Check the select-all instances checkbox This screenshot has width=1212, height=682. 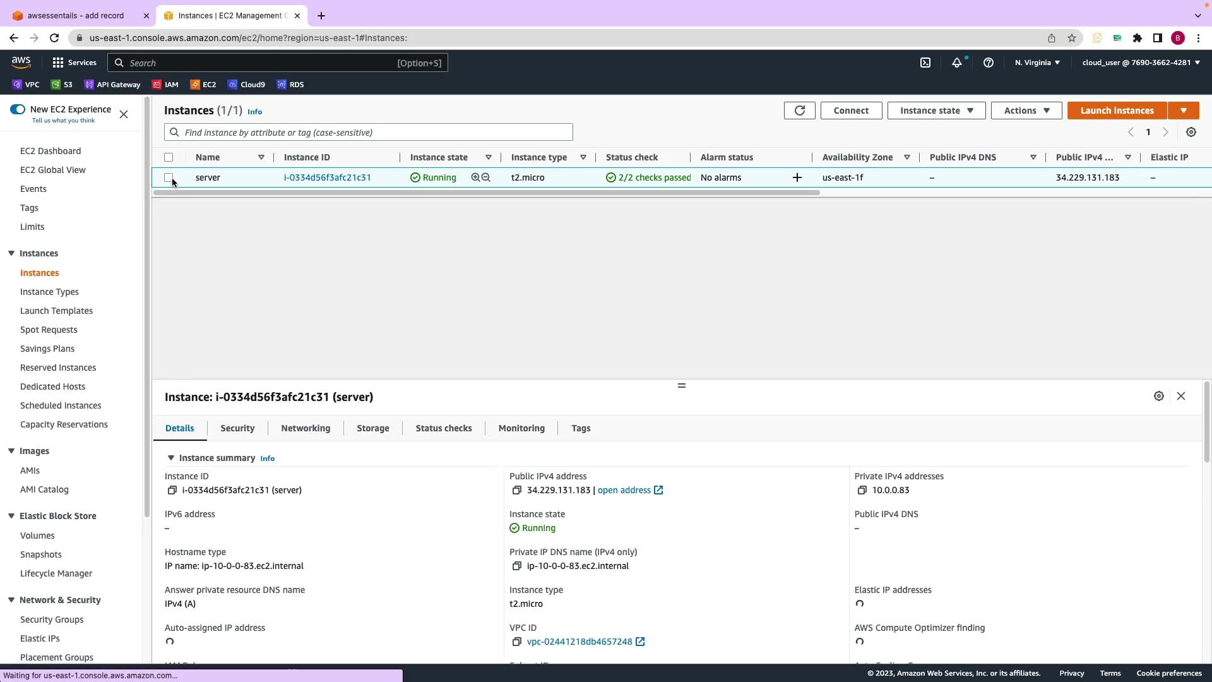(169, 157)
